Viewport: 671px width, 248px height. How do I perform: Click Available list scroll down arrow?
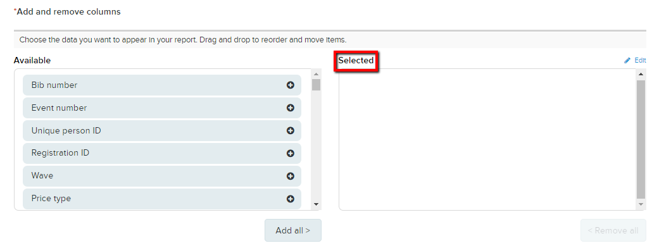317,204
